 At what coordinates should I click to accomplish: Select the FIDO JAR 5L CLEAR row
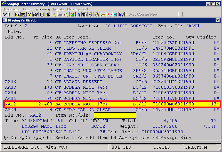[112, 48]
